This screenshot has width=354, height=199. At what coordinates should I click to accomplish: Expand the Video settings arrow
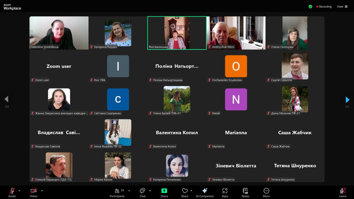(42, 191)
